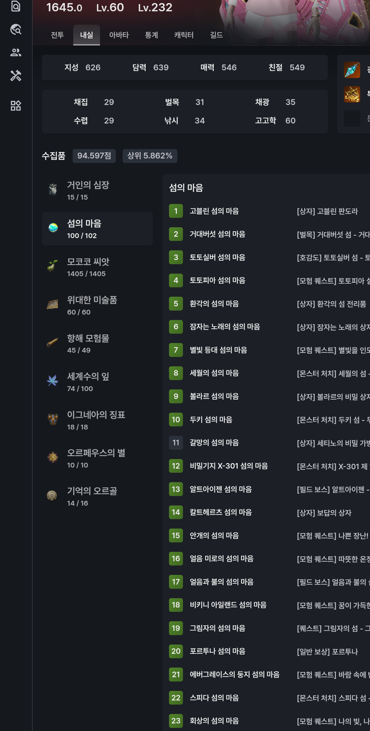Select 거인의 심장 collectible icon
Image resolution: width=370 pixels, height=731 pixels.
tap(53, 189)
